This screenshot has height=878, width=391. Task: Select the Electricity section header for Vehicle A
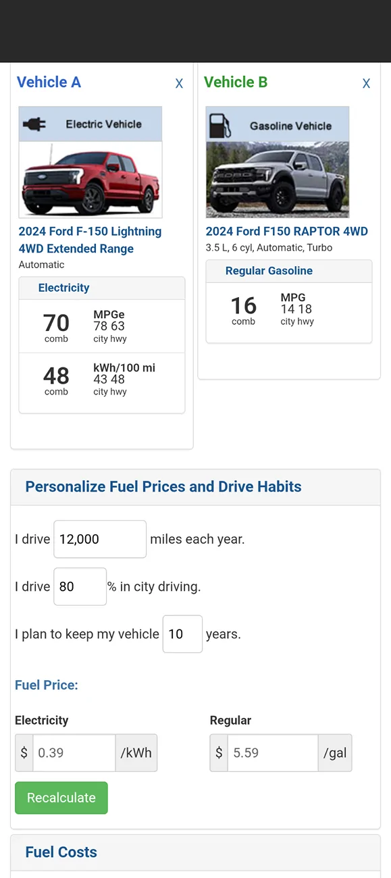[63, 288]
